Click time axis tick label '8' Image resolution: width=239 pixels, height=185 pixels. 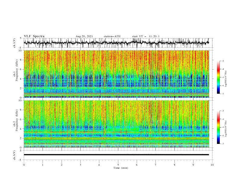click(174, 165)
